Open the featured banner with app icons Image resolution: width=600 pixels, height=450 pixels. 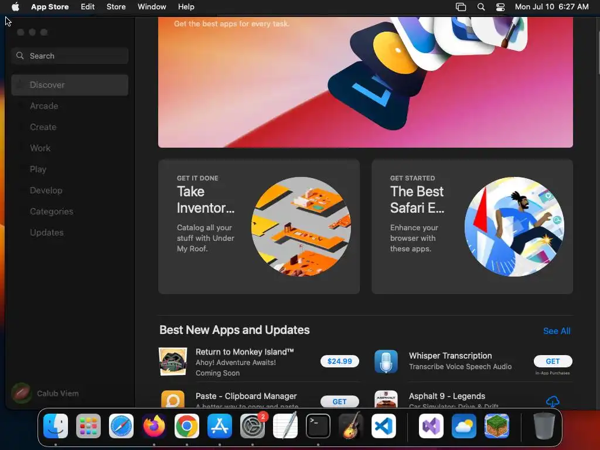(366, 82)
